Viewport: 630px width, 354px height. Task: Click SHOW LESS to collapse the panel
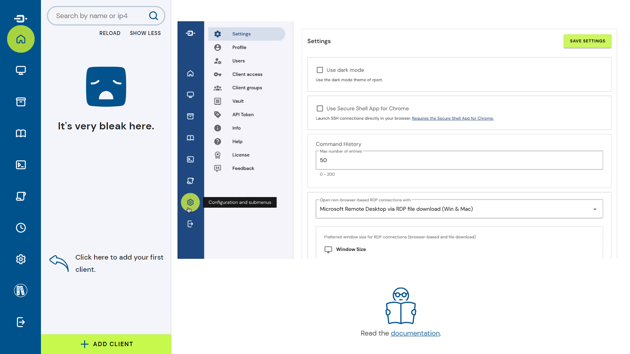click(145, 33)
